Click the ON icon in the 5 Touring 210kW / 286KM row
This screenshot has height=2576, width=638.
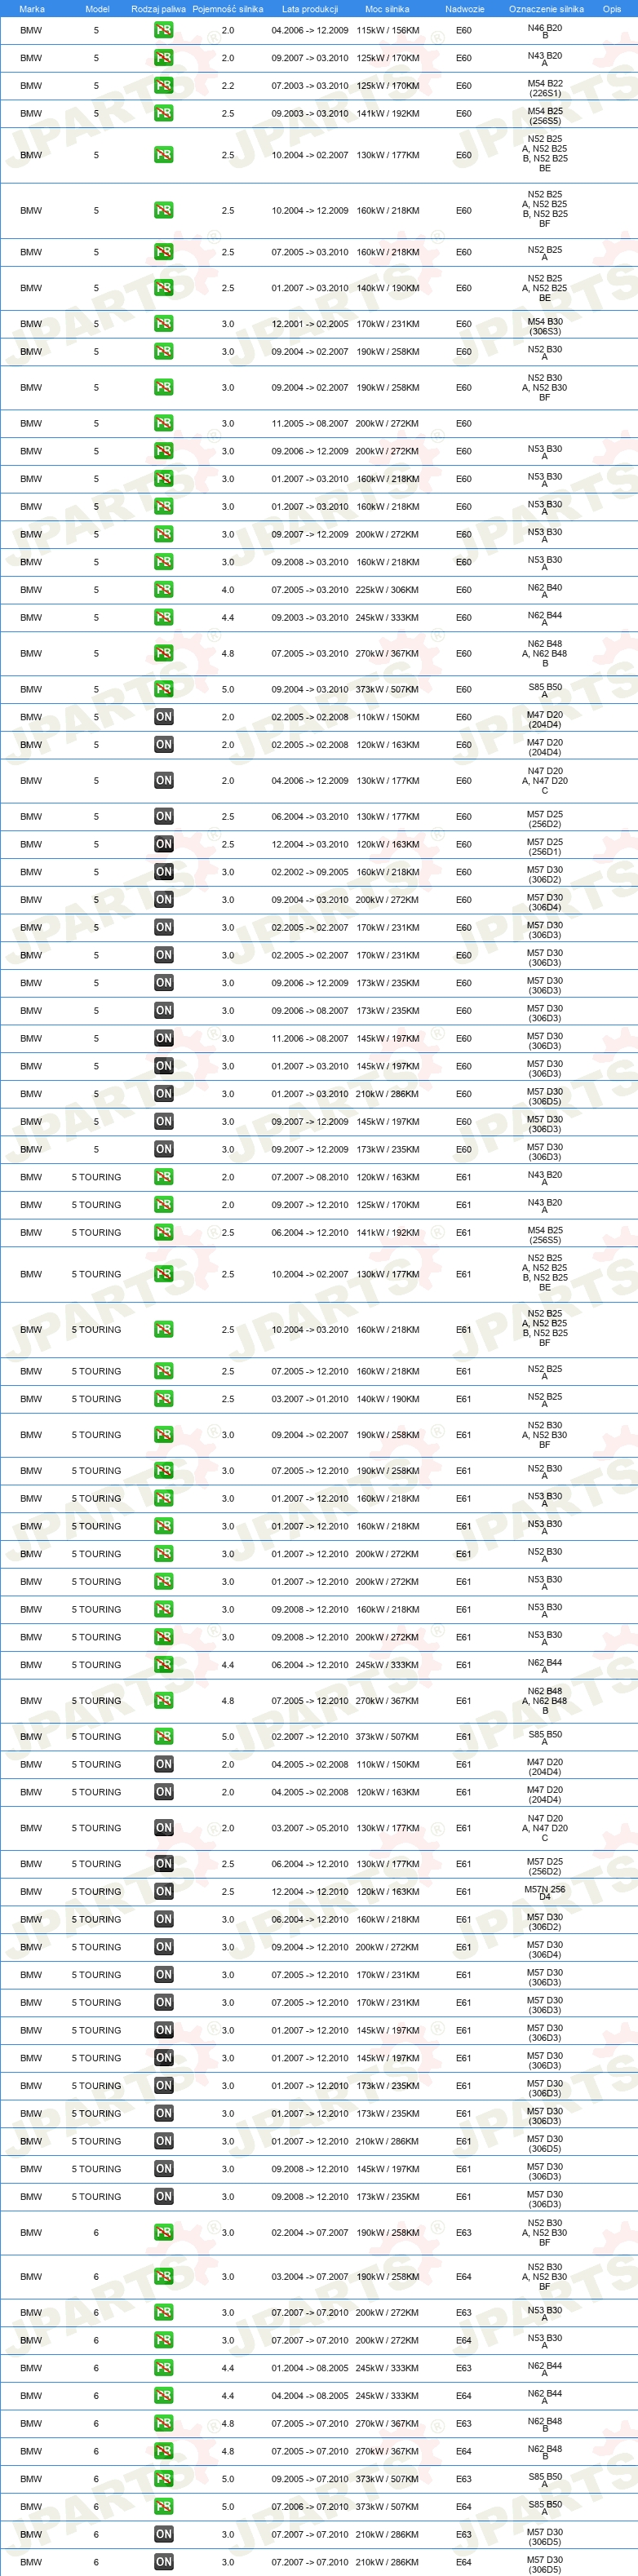pos(163,2141)
